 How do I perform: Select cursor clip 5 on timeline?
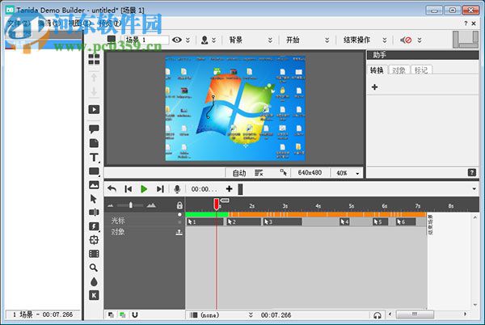tap(380, 222)
